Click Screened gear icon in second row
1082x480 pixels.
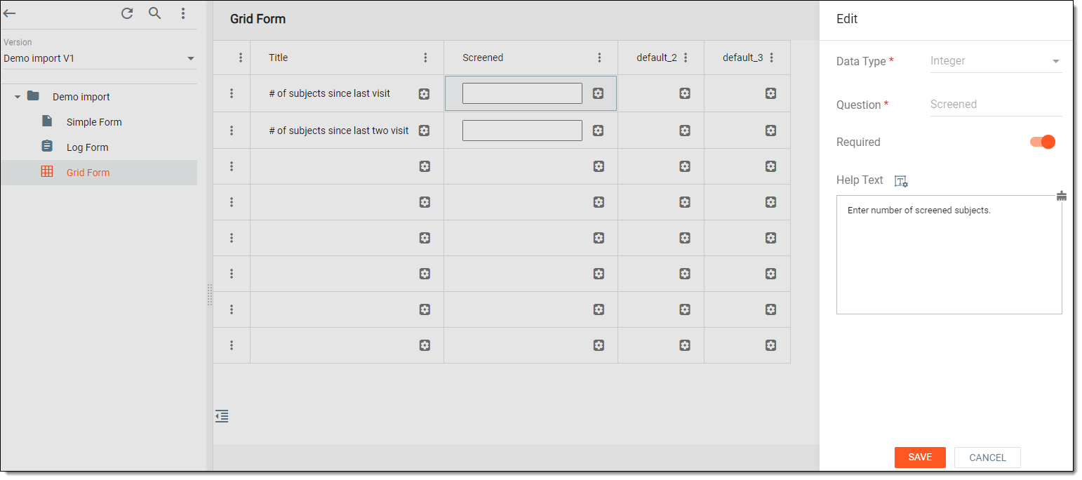(598, 131)
